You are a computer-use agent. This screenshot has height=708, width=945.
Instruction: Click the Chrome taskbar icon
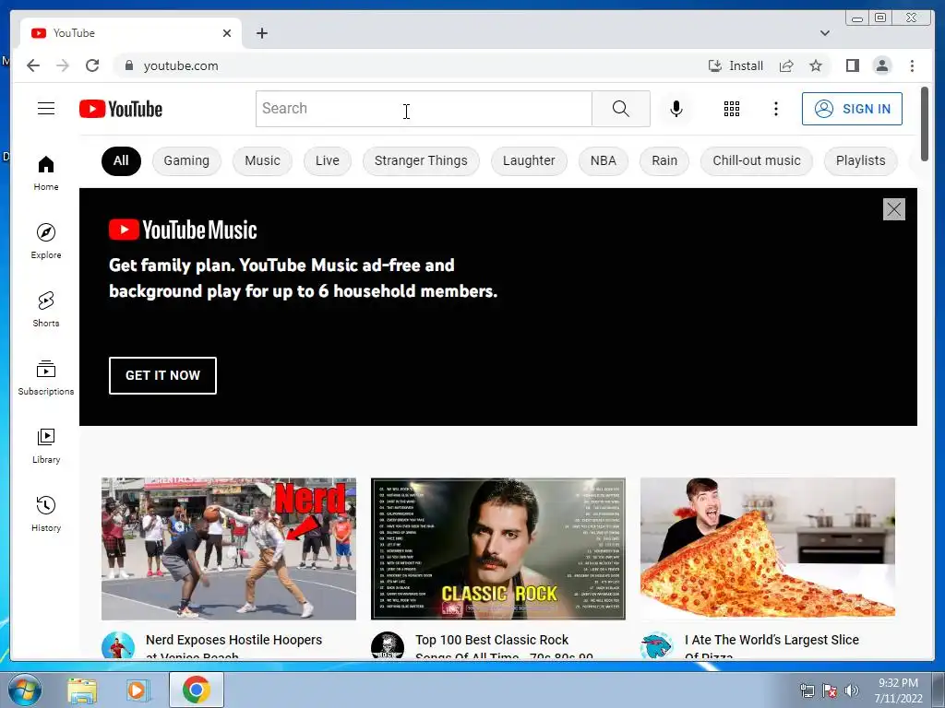coord(197,690)
